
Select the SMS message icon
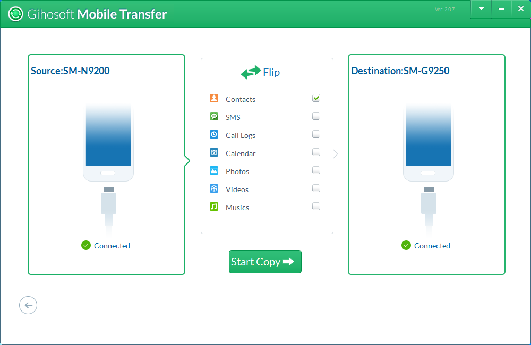(x=213, y=116)
